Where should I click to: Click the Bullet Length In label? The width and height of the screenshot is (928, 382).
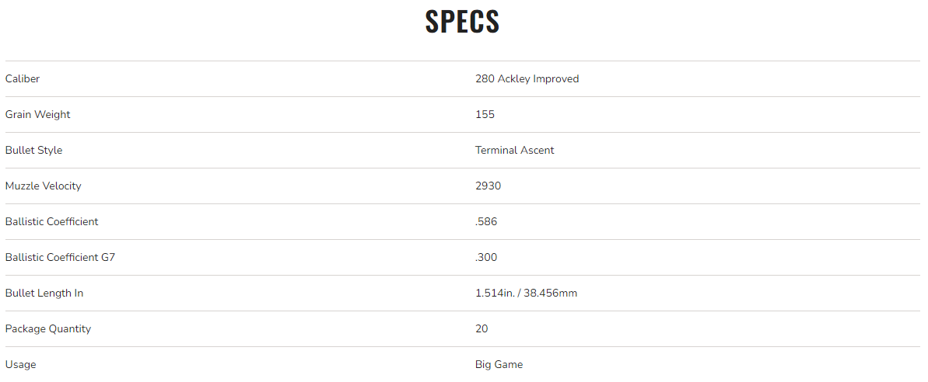[x=44, y=293]
